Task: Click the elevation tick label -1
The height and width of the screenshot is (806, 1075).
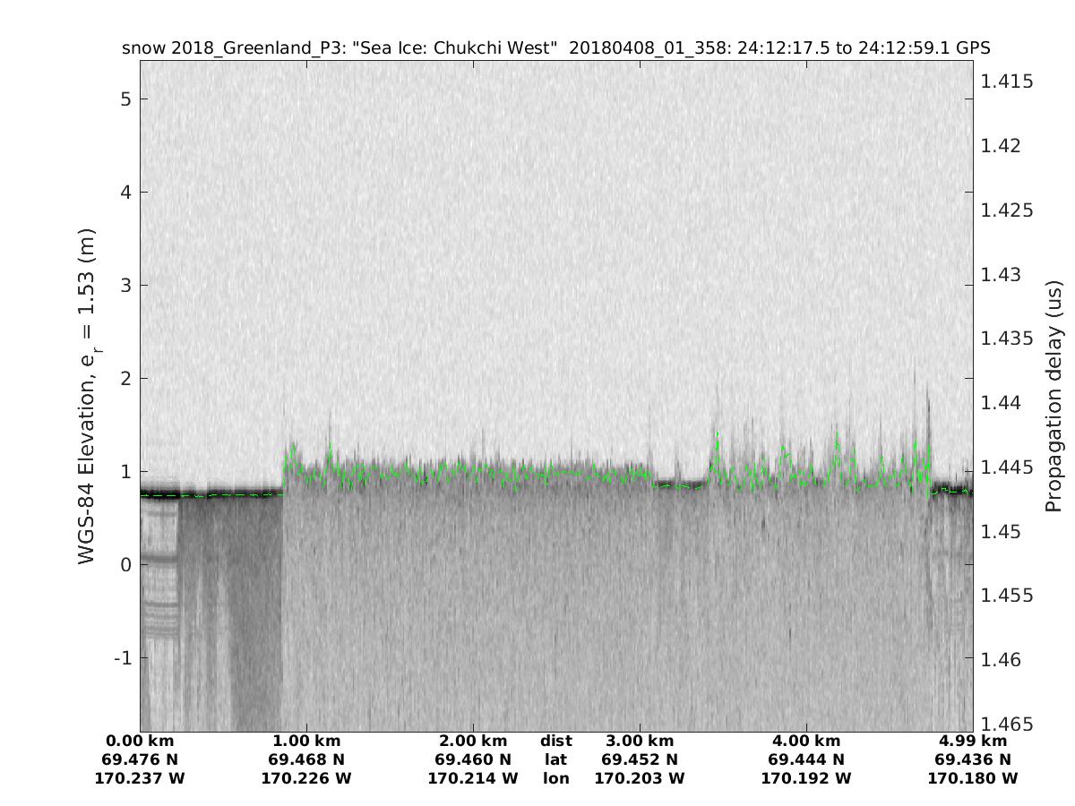Action: [x=120, y=657]
